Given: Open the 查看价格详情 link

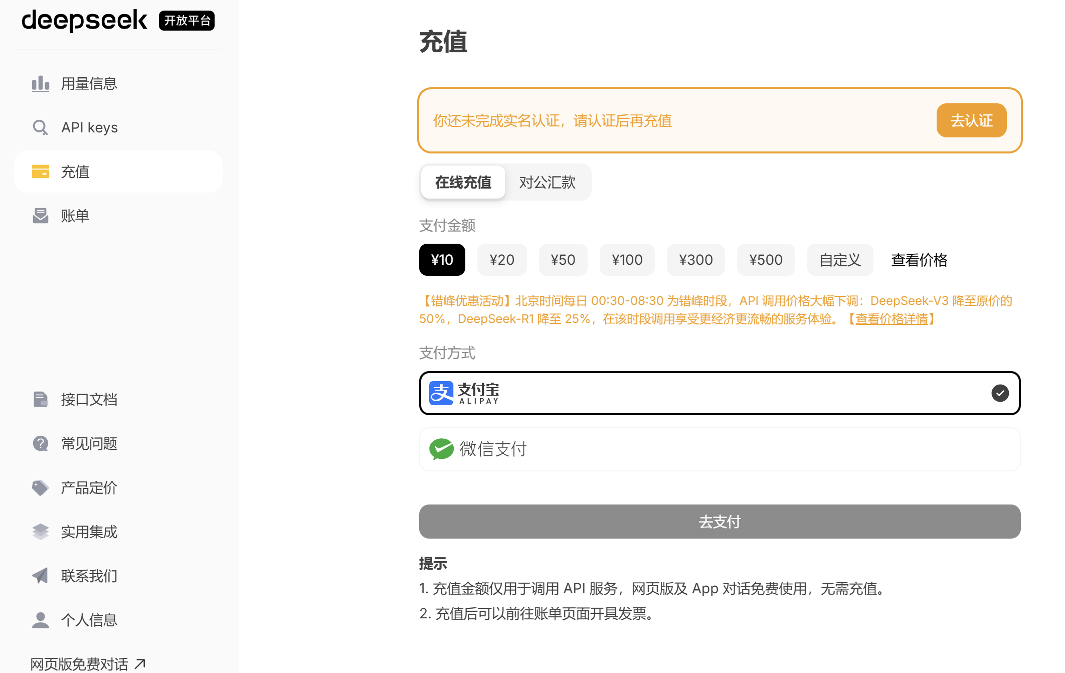Looking at the screenshot, I should click(x=891, y=319).
